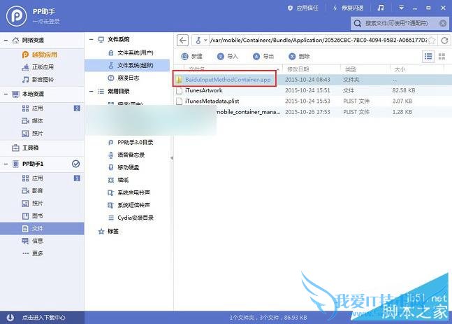452x324 pixels.
Task: Clear the search box with X icon
Action: pyautogui.click(x=443, y=23)
